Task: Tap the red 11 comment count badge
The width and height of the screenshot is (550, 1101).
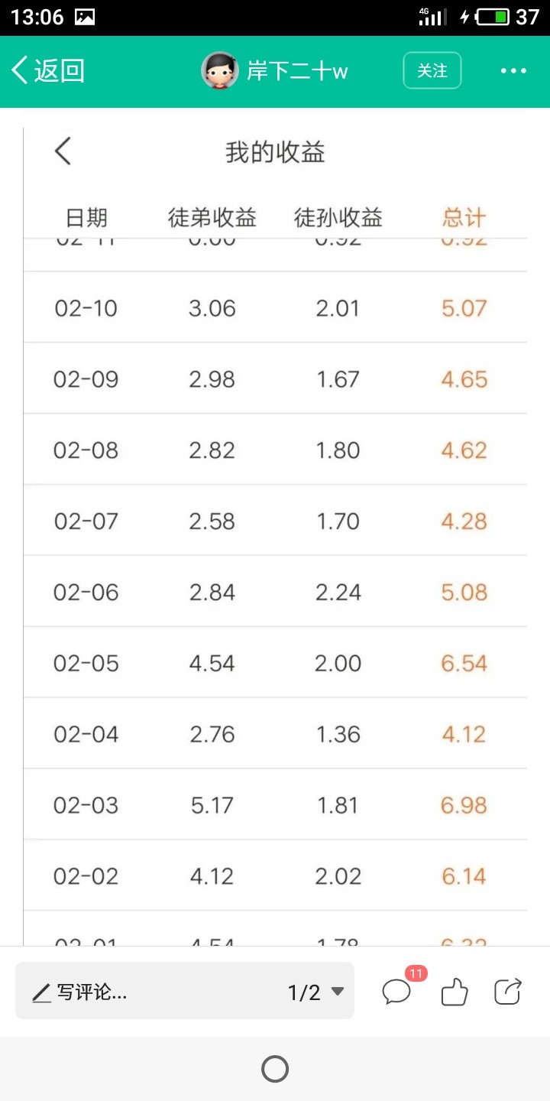Action: click(x=416, y=973)
